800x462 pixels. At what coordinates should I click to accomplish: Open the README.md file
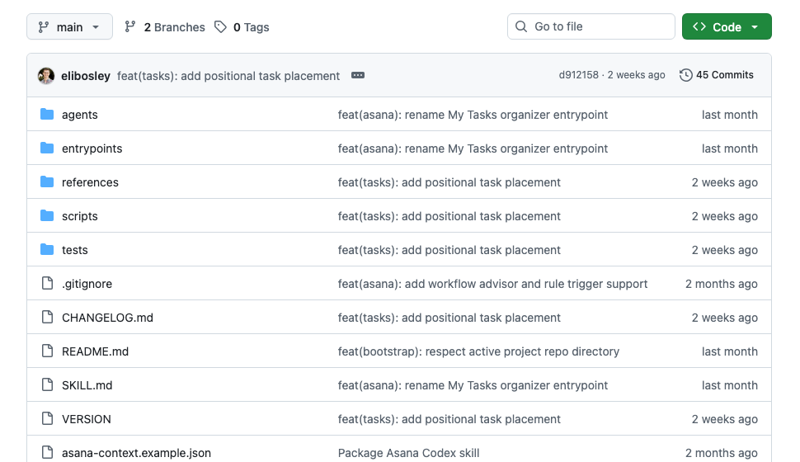[95, 351]
